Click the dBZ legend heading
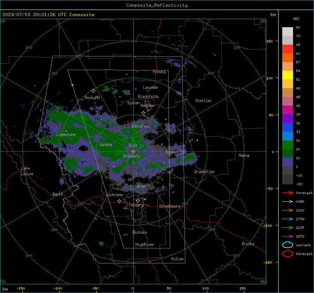This screenshot has height=293, width=314. (296, 18)
